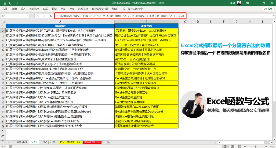Open the 文件 menu
The image size is (276, 148).
click(x=5, y=9)
